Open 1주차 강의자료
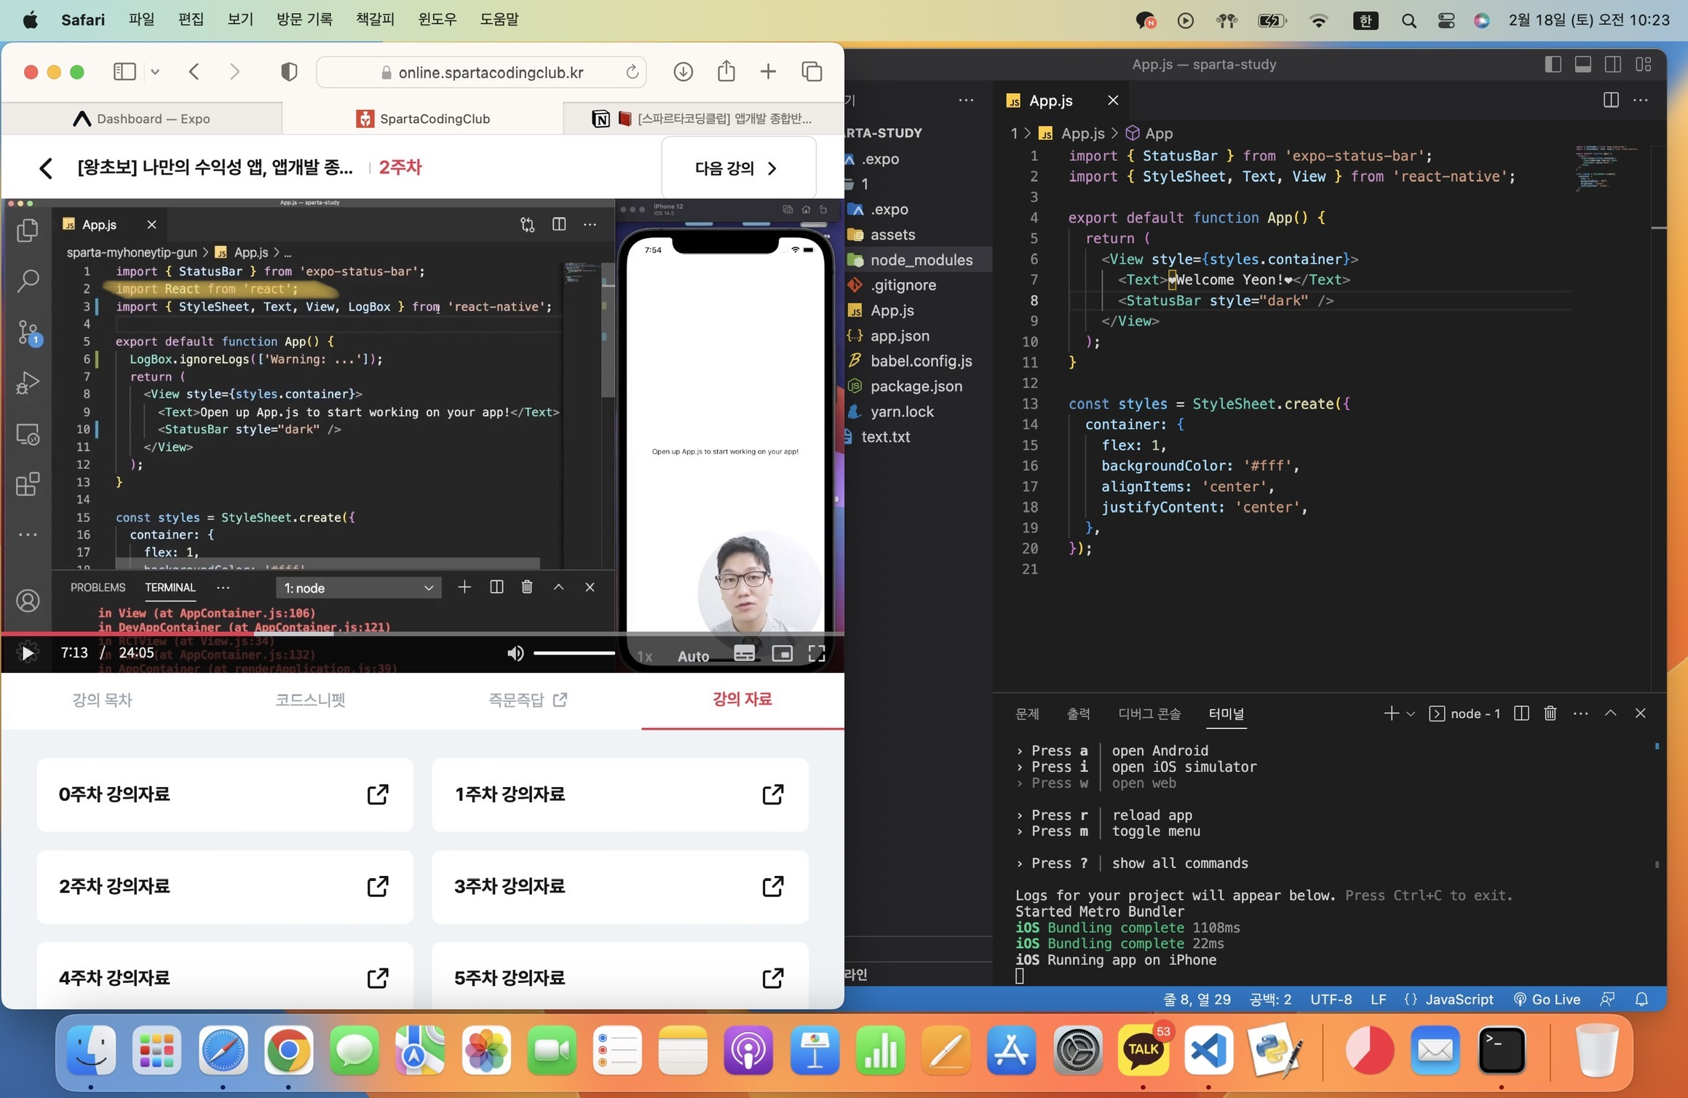The image size is (1688, 1098). [620, 794]
